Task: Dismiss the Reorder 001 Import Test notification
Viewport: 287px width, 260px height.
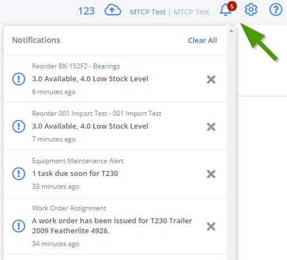Action: [211, 126]
